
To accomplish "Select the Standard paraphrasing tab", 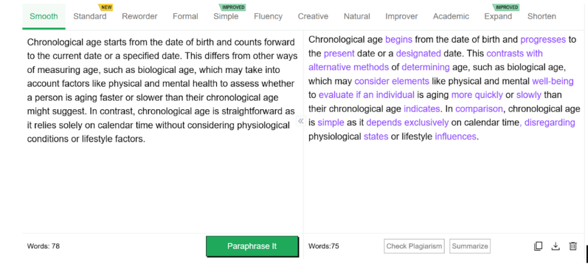I will pos(90,16).
